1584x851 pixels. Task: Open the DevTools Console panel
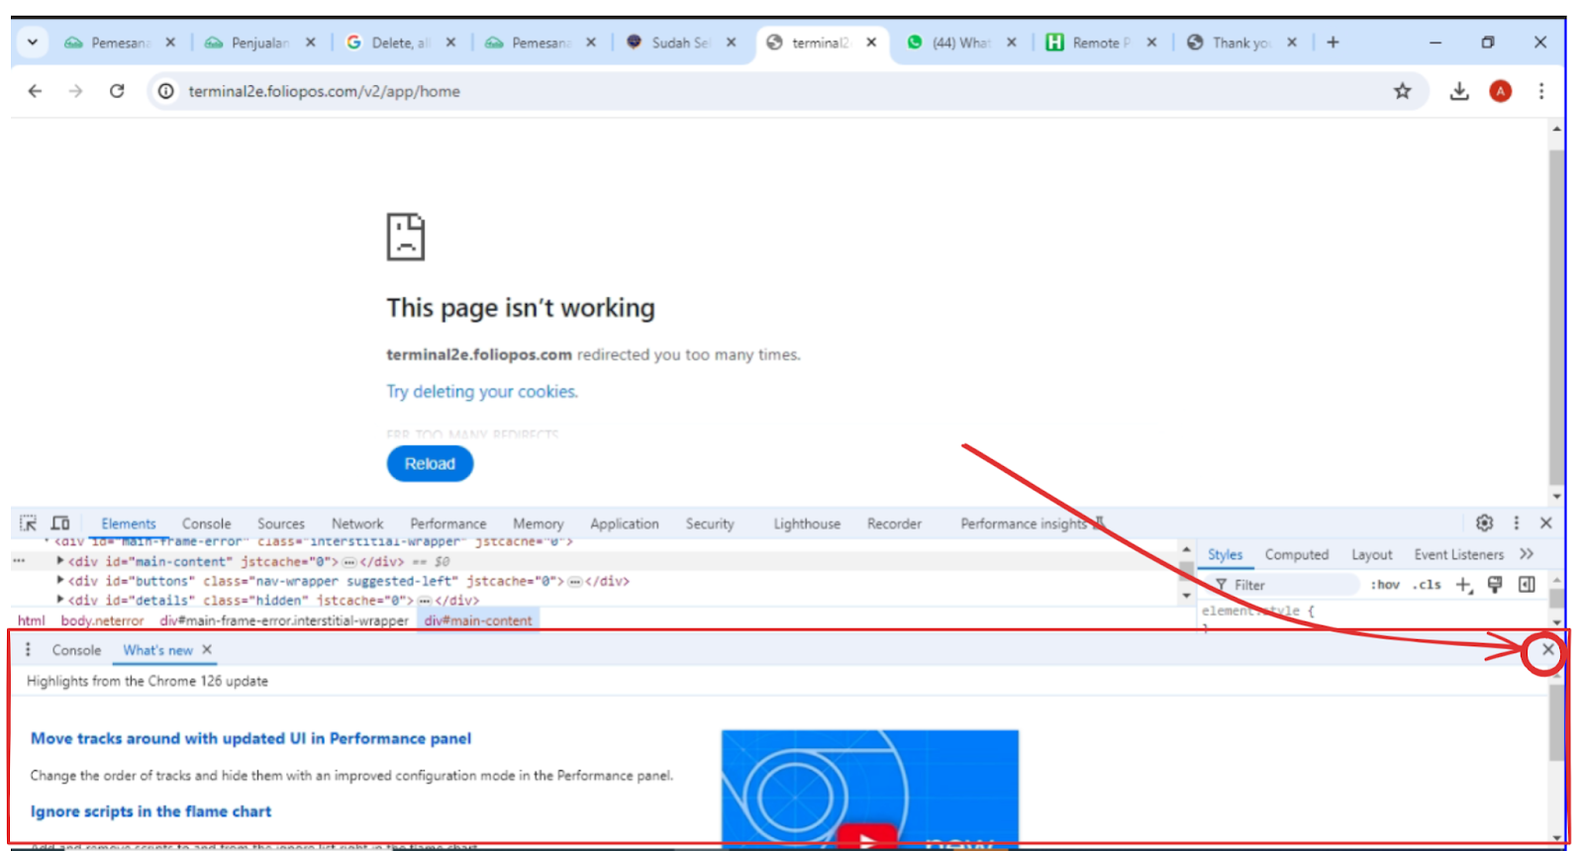(x=206, y=523)
